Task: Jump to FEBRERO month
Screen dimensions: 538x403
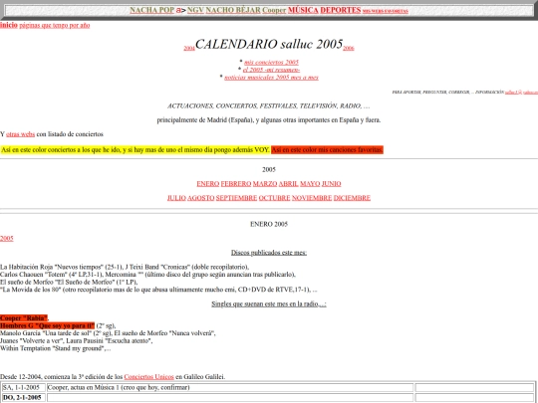Action: (236, 184)
